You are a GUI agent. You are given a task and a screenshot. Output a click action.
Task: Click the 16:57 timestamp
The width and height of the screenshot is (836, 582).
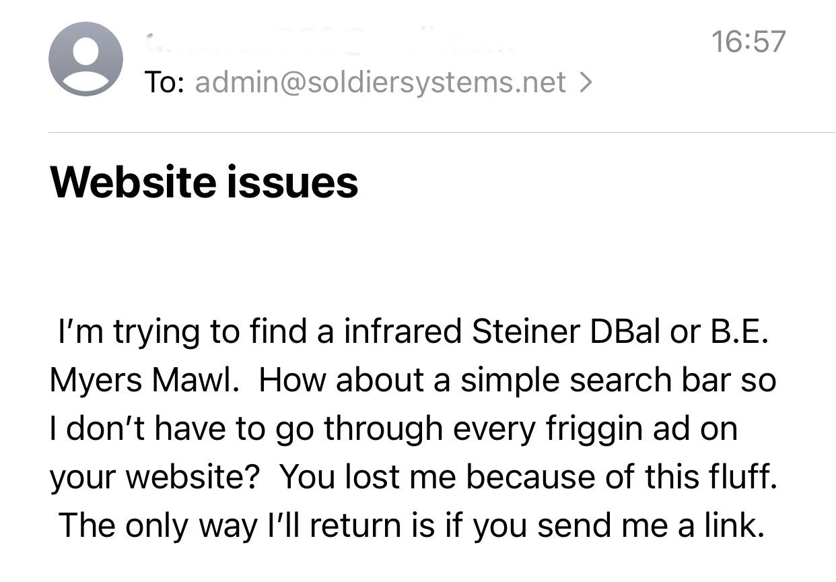coord(748,42)
